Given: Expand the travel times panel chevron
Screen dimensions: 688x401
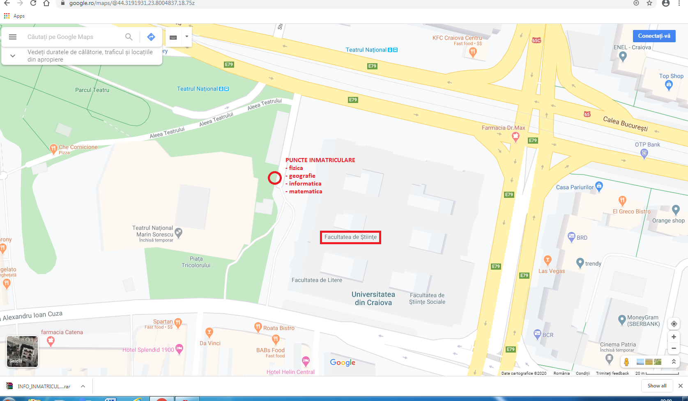Looking at the screenshot, I should point(13,56).
